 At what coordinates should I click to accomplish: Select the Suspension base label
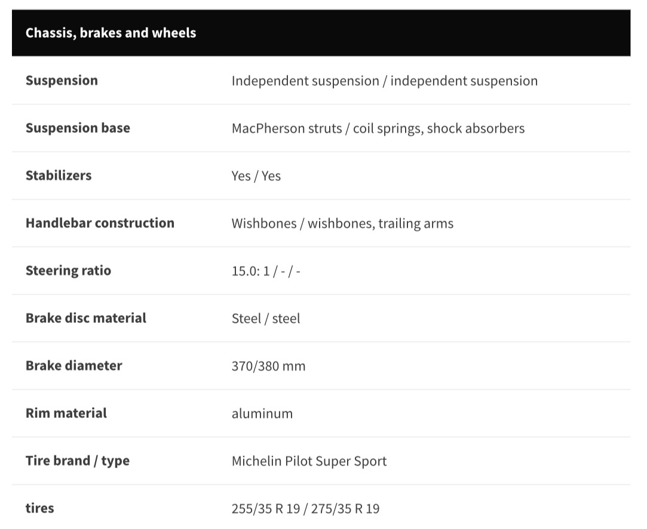[78, 128]
